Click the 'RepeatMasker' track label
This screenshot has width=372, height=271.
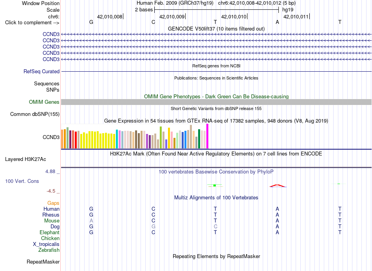click(43, 262)
